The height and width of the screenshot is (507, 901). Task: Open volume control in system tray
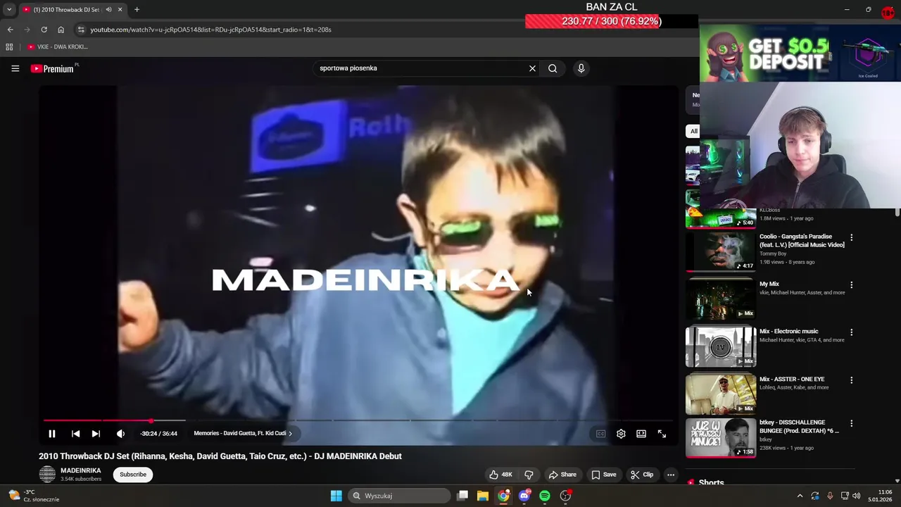[x=856, y=496]
